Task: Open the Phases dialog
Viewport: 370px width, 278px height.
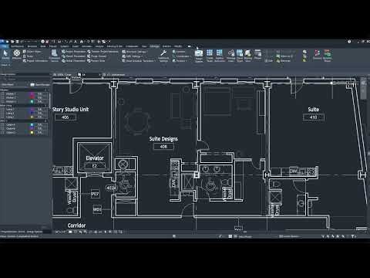Action: [257, 54]
